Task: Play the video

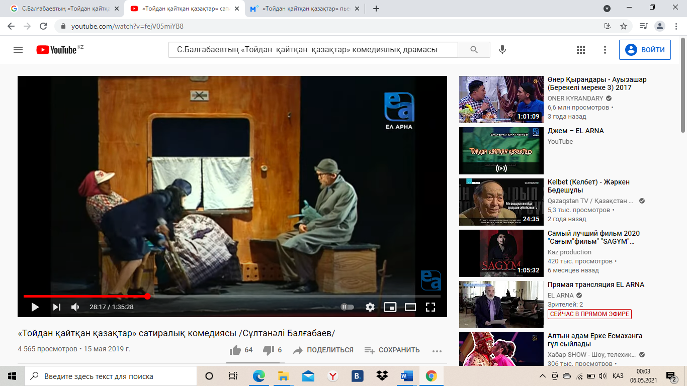Action: click(35, 307)
